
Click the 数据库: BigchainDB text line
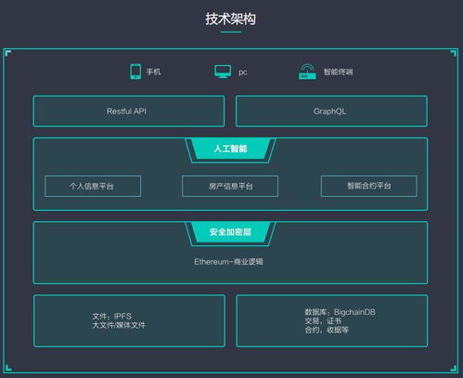[x=340, y=312]
